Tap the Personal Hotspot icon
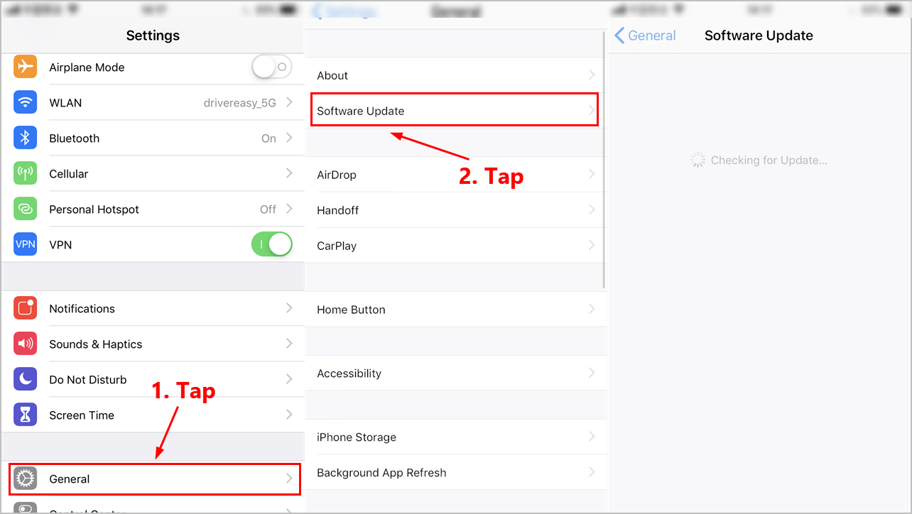The width and height of the screenshot is (912, 514). (x=26, y=209)
